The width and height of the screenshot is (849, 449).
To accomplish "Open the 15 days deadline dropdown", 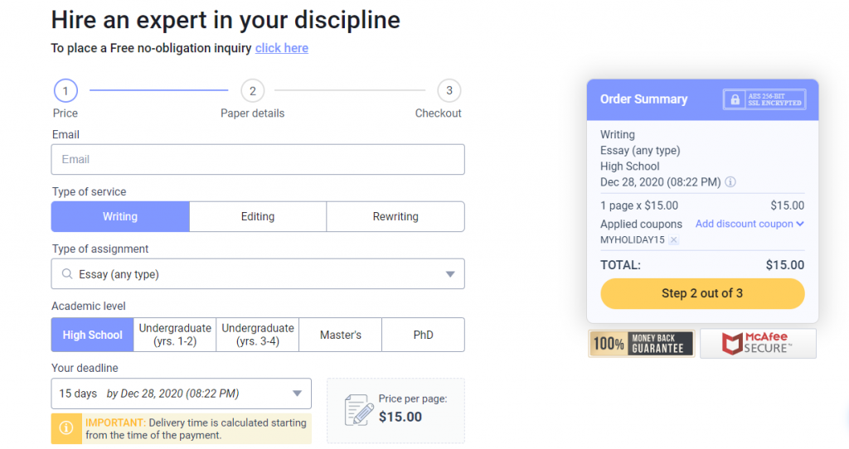I will 182,393.
